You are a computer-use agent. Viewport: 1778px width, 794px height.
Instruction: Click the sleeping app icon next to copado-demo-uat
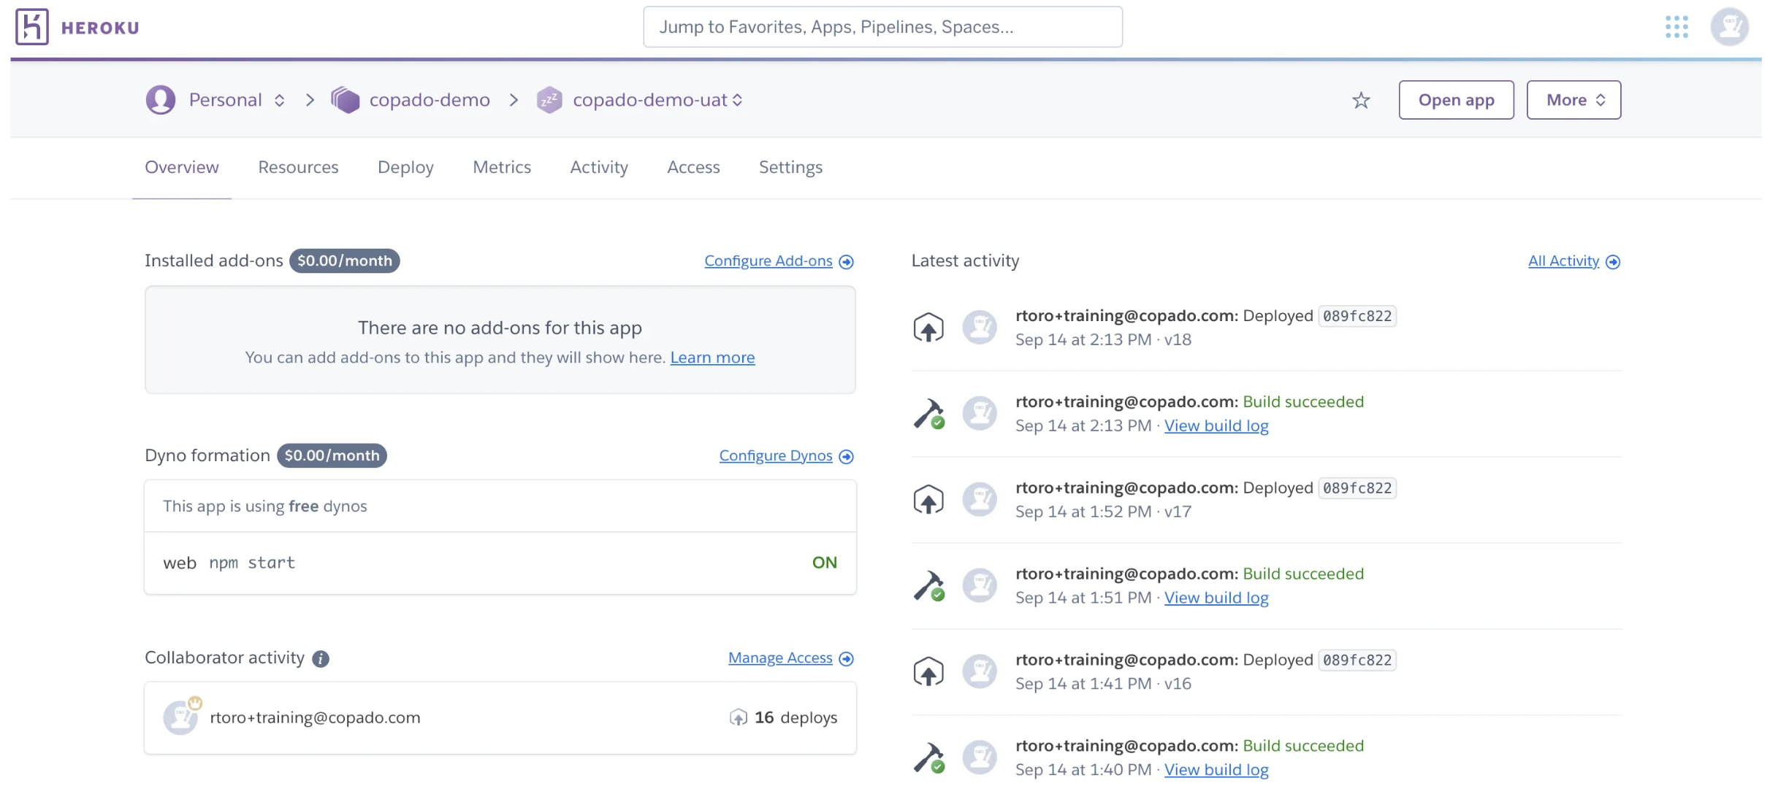(549, 99)
